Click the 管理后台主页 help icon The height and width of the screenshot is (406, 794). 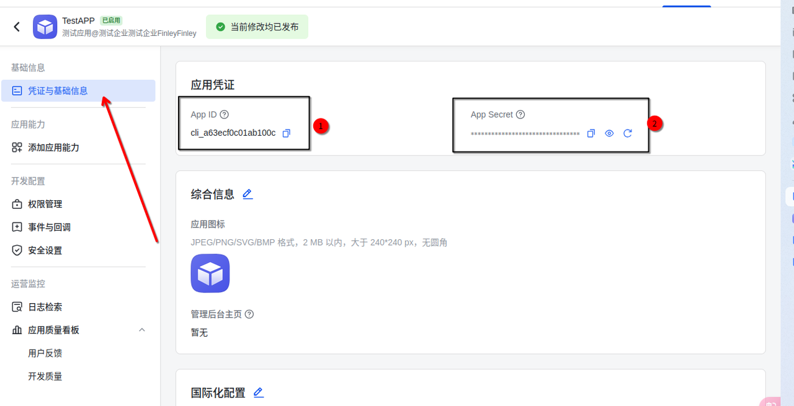tap(249, 314)
